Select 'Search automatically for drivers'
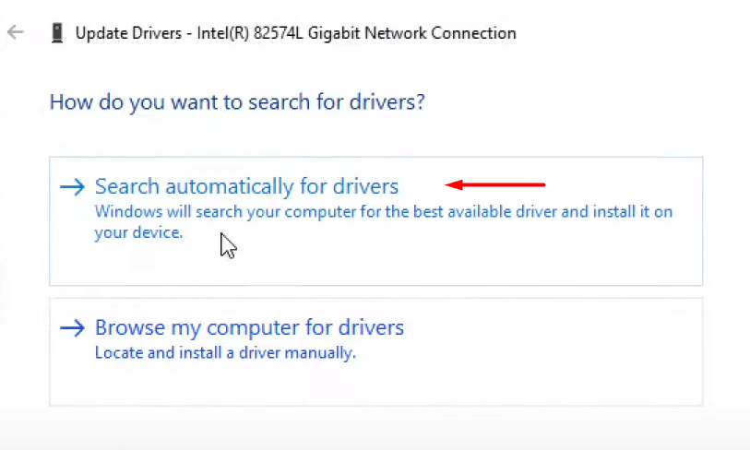Viewport: 750px width, 450px height. point(246,186)
